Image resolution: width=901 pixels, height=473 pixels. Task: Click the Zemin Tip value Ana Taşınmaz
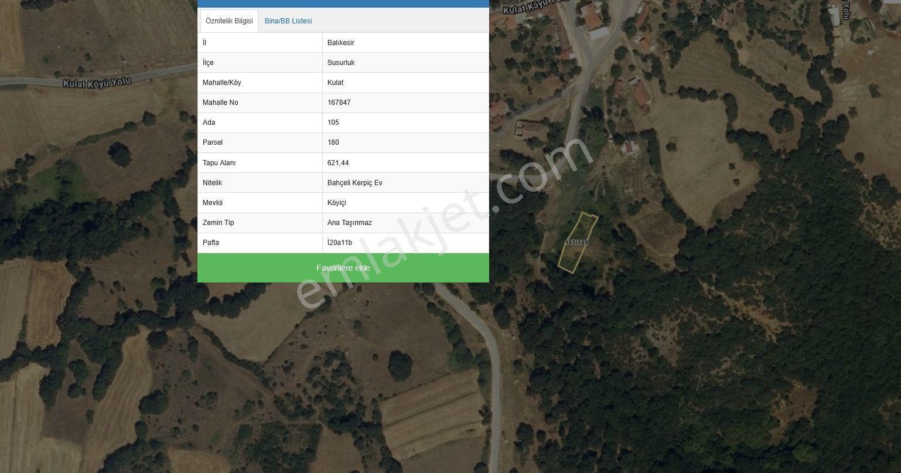point(350,223)
